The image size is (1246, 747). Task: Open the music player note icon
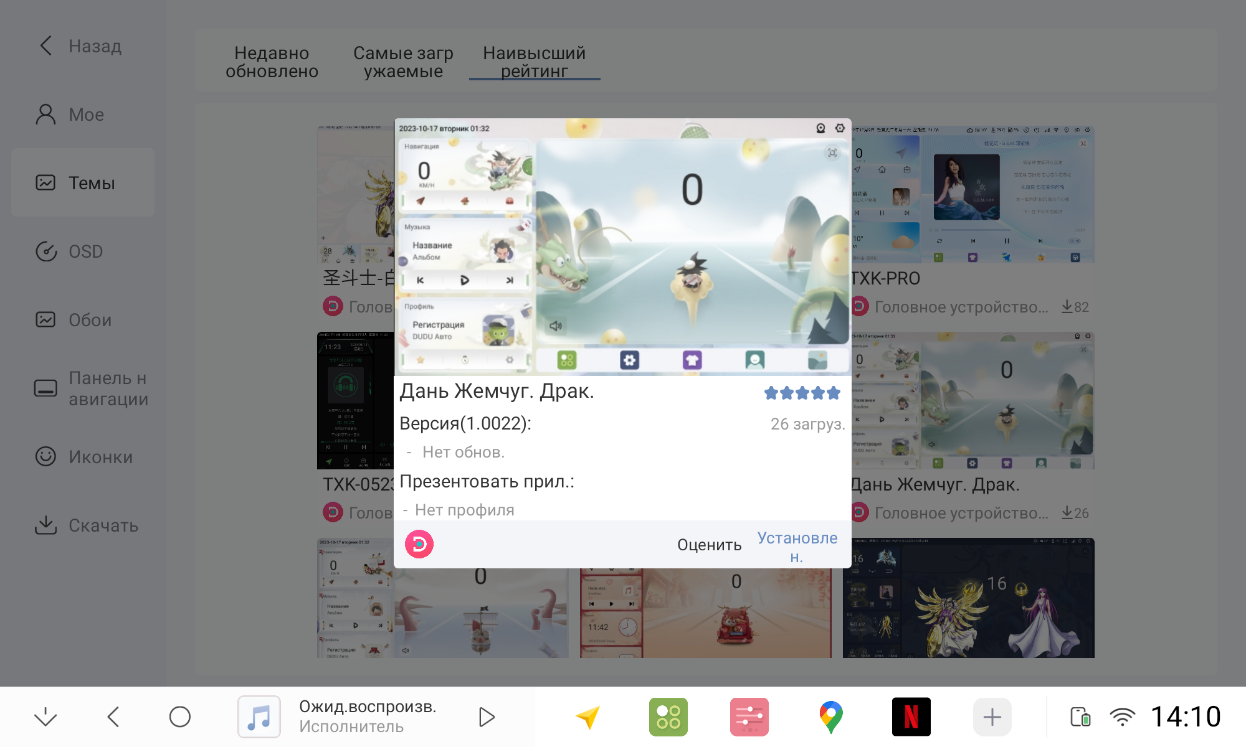(259, 717)
